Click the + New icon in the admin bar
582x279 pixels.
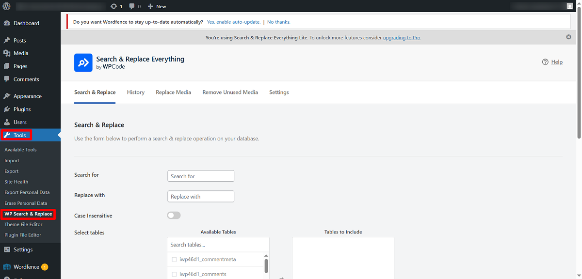151,6
